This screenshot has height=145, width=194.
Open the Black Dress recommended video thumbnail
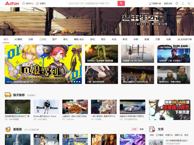point(46,107)
